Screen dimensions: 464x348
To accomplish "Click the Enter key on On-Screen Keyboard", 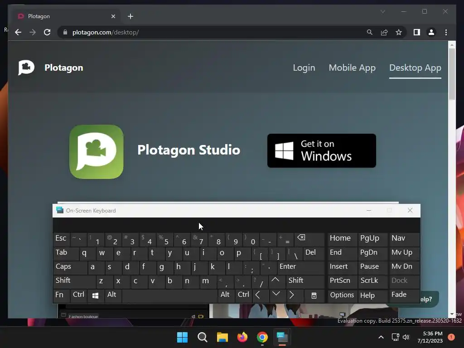I will [x=301, y=267].
